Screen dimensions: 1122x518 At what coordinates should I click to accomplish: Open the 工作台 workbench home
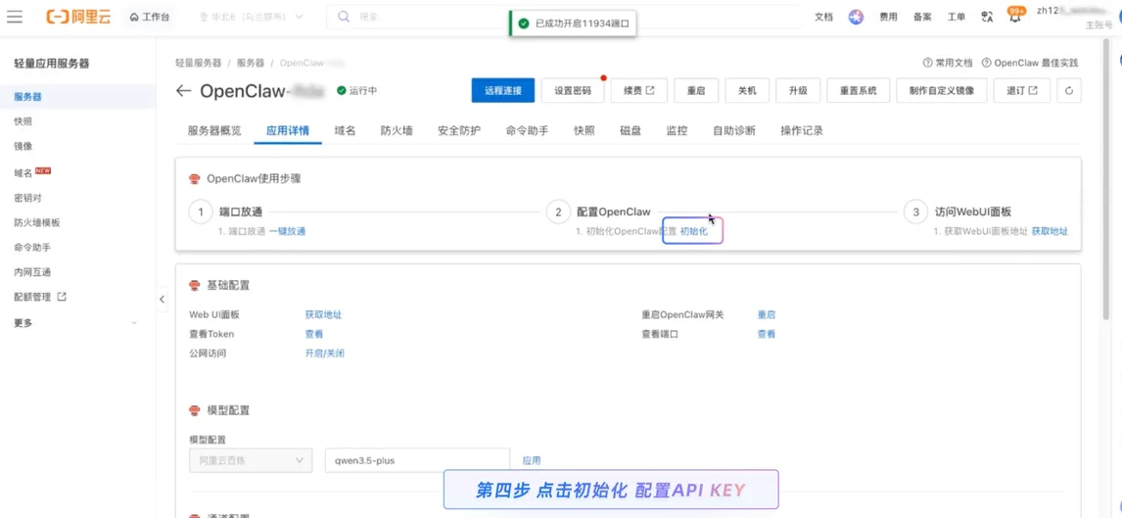pyautogui.click(x=150, y=17)
